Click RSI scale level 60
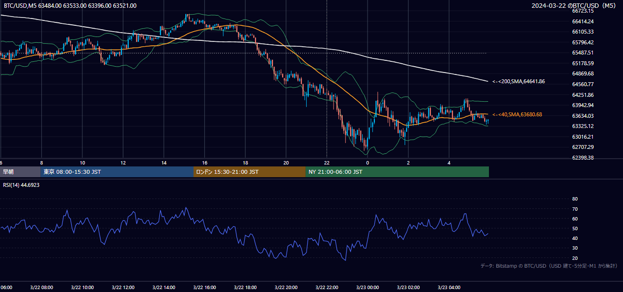 click(575, 219)
